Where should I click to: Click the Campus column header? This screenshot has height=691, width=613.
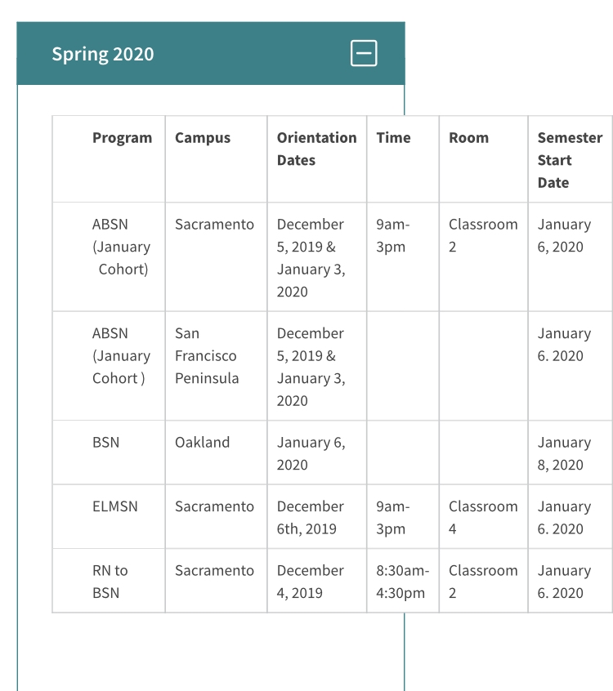(203, 138)
